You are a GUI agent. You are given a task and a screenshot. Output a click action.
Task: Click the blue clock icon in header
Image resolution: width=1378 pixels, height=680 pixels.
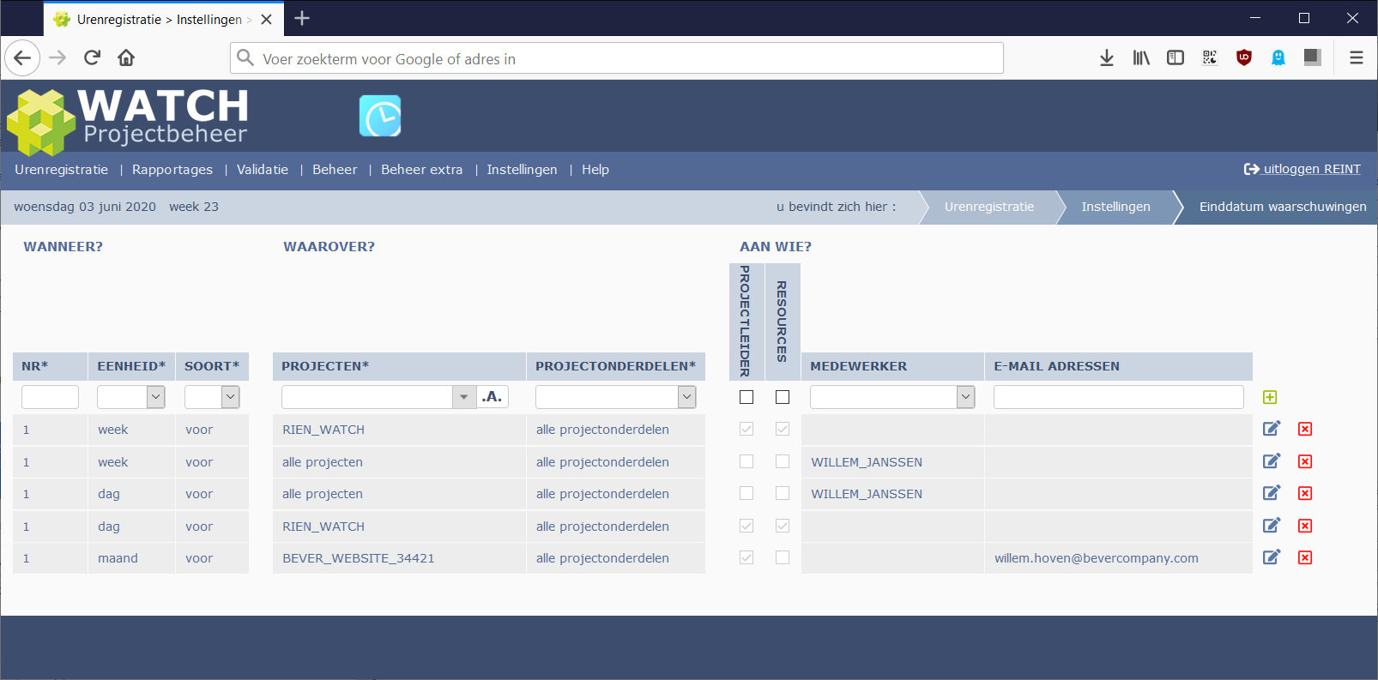tap(380, 116)
